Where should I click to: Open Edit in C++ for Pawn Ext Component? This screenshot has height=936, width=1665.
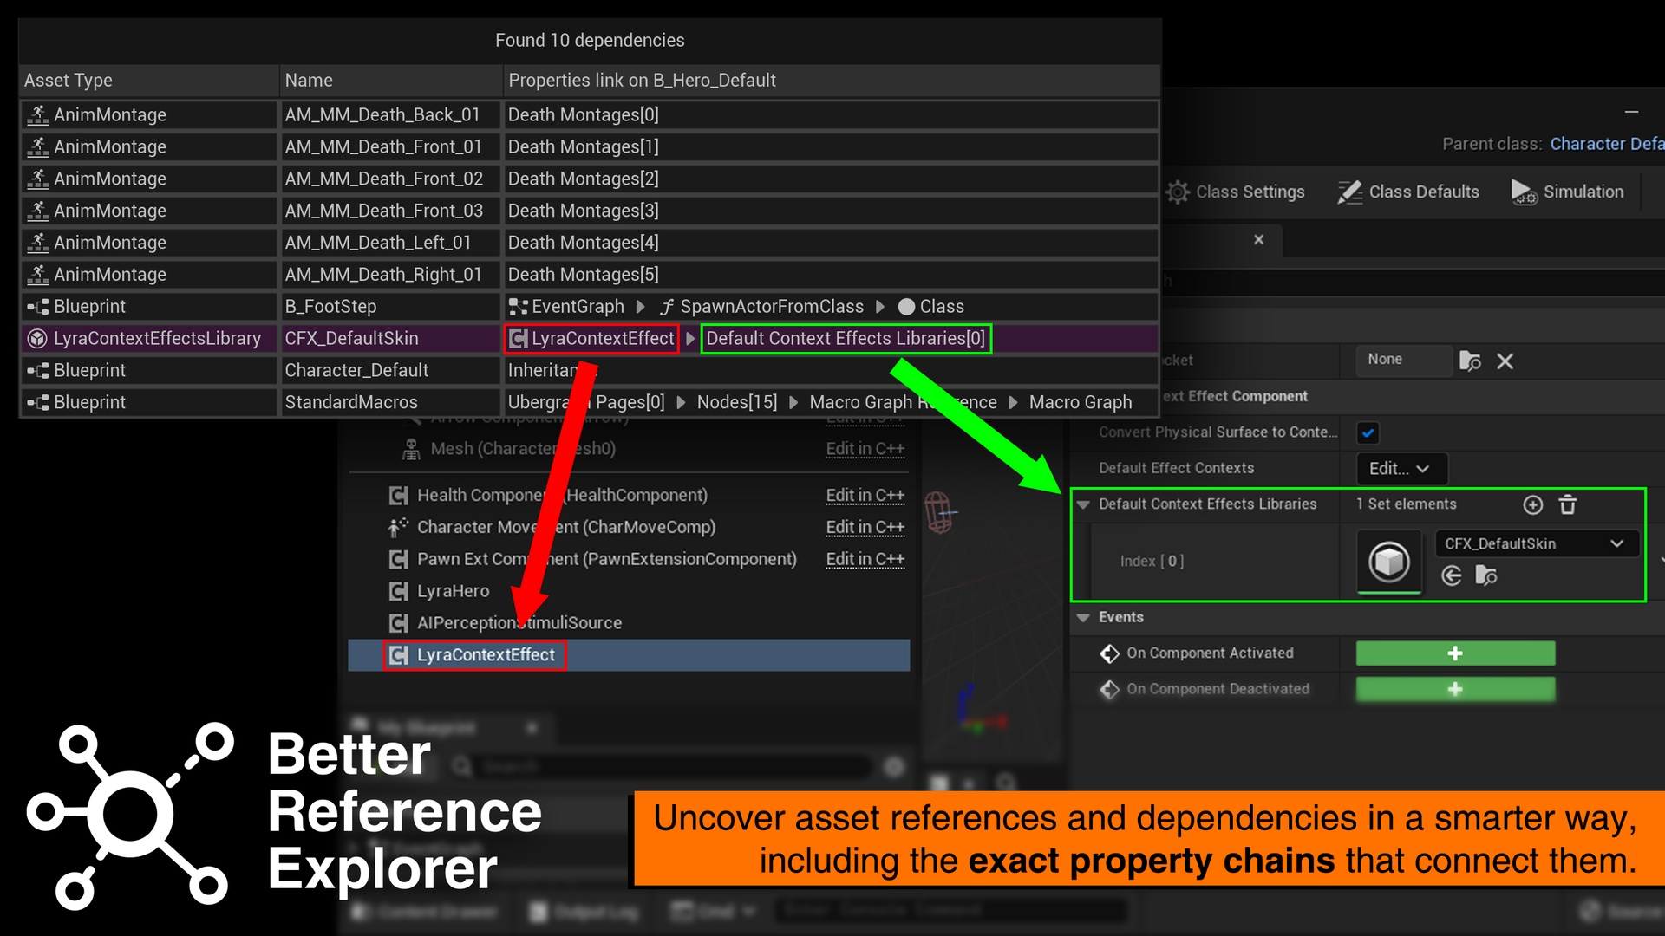pos(865,559)
